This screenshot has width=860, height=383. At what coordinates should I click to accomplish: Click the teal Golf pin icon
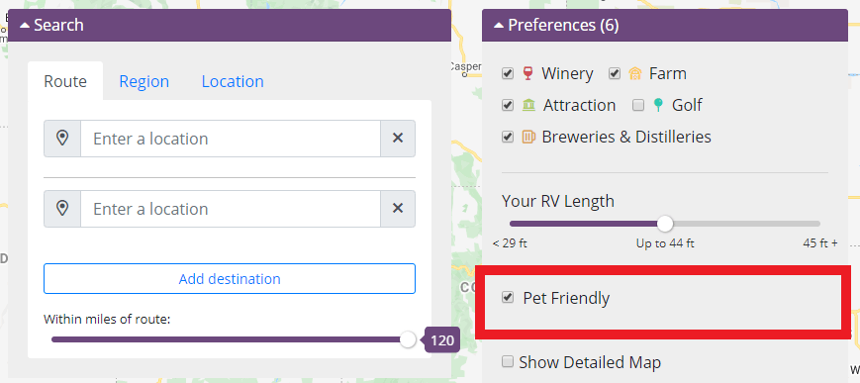coord(658,105)
